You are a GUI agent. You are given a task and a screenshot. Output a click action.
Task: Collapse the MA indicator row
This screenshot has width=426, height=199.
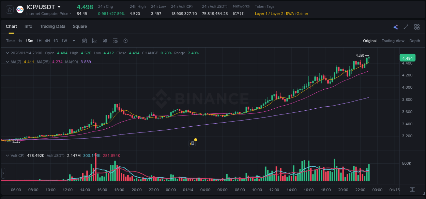[x=7, y=62]
